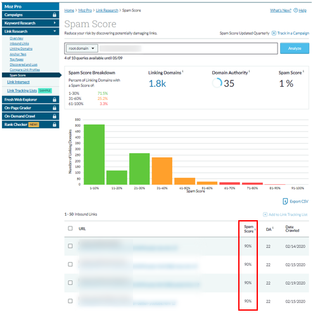Click the Link Research breadcrumb link
This screenshot has width=313, height=317.
[x=107, y=10]
